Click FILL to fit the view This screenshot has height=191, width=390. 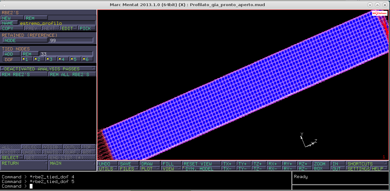(171, 164)
